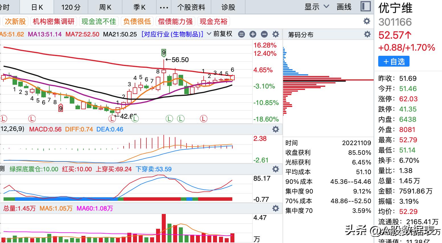Open 筹码分布 panel settings gear

pos(367,34)
